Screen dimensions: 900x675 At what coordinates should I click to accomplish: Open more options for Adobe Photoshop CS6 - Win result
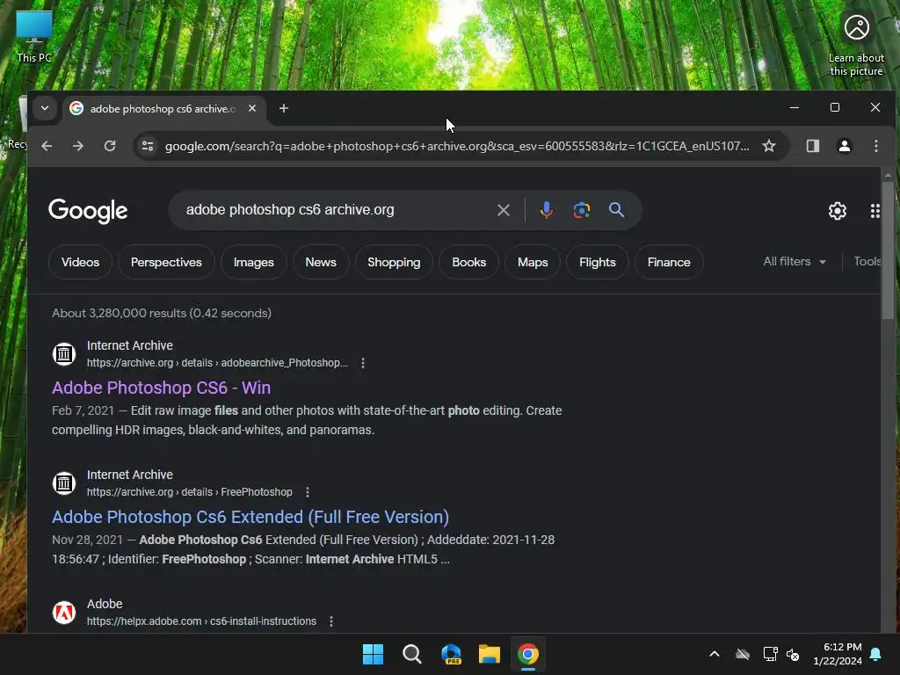point(363,363)
